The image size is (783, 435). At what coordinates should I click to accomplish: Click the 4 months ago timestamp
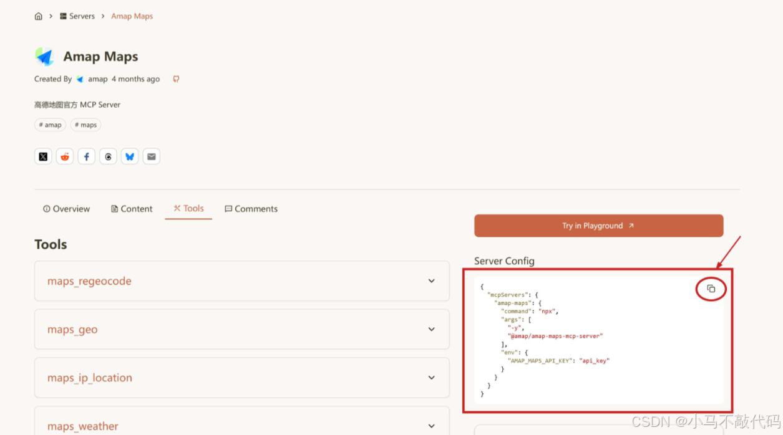[135, 79]
